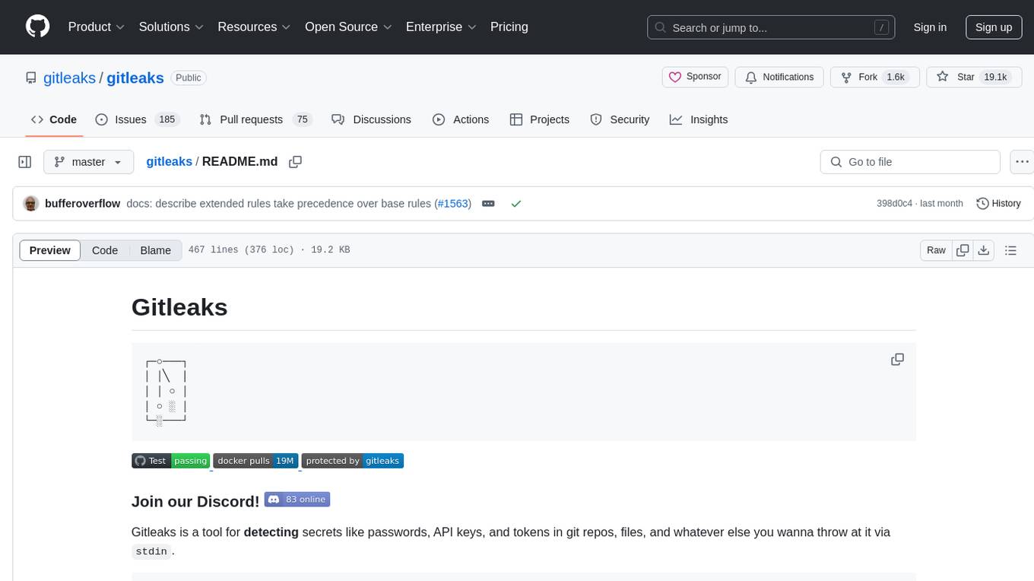This screenshot has height=581, width=1034.
Task: Open the file History
Action: (998, 204)
